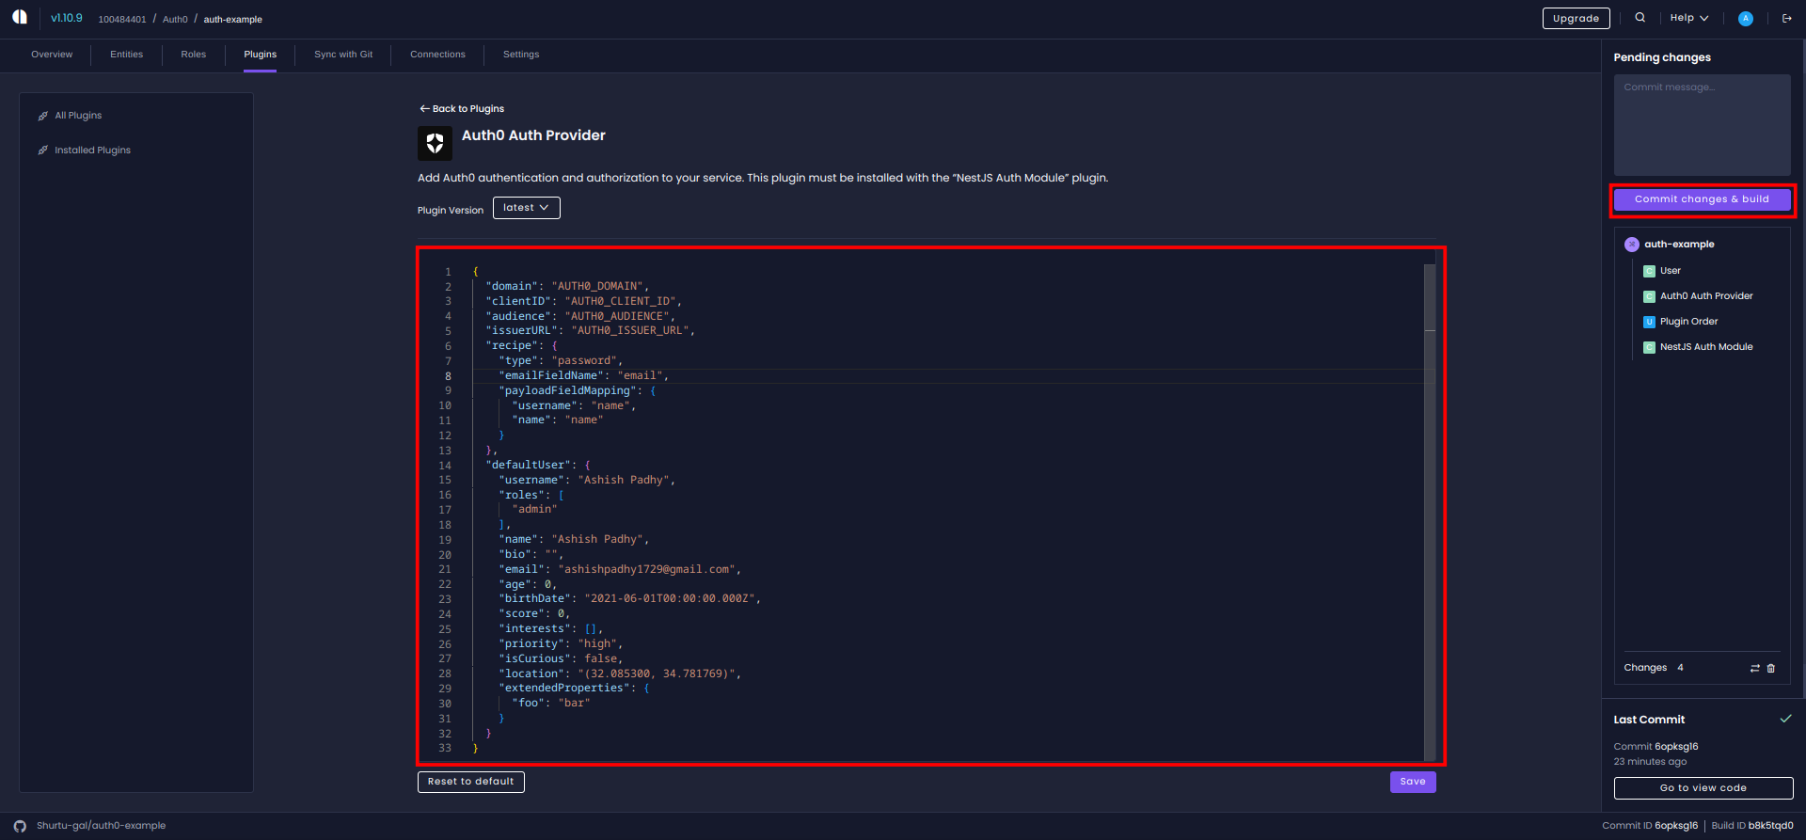This screenshot has width=1806, height=840.
Task: Click Commit 6opksgl6 under Last Commit
Action: point(1656,747)
